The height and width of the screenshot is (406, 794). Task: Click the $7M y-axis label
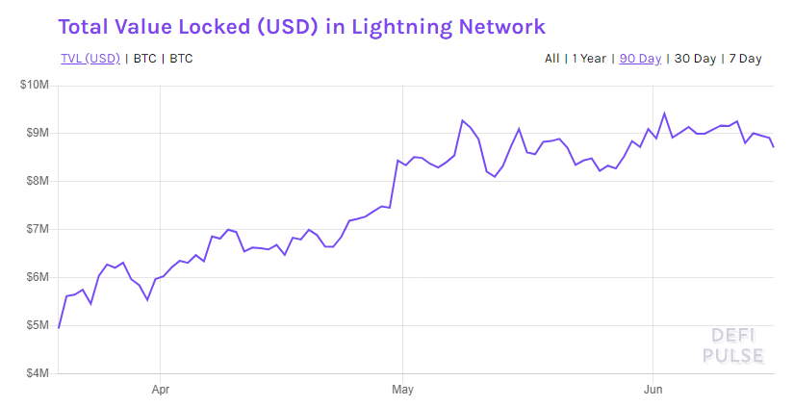click(38, 229)
